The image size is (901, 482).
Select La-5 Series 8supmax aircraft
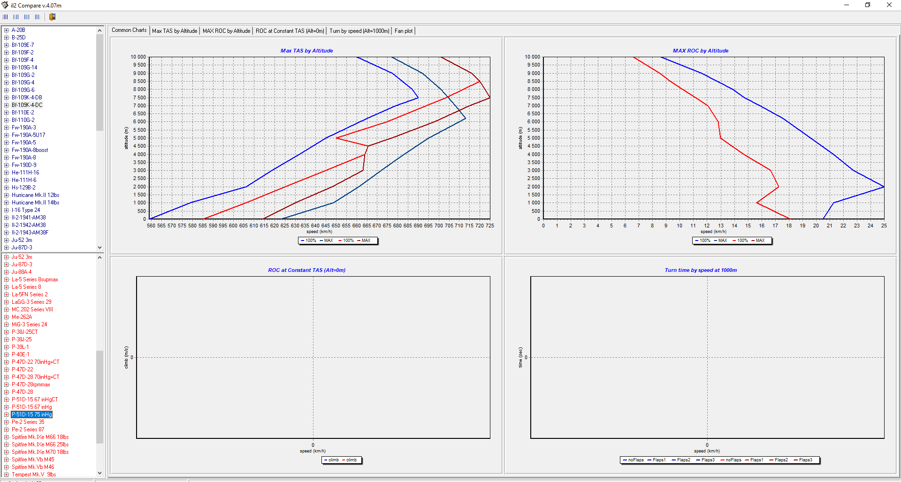(x=35, y=279)
